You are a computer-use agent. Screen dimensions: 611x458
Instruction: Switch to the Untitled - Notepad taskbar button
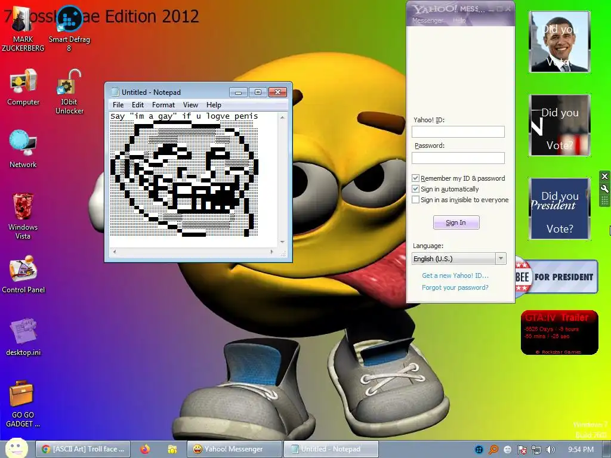coord(331,449)
